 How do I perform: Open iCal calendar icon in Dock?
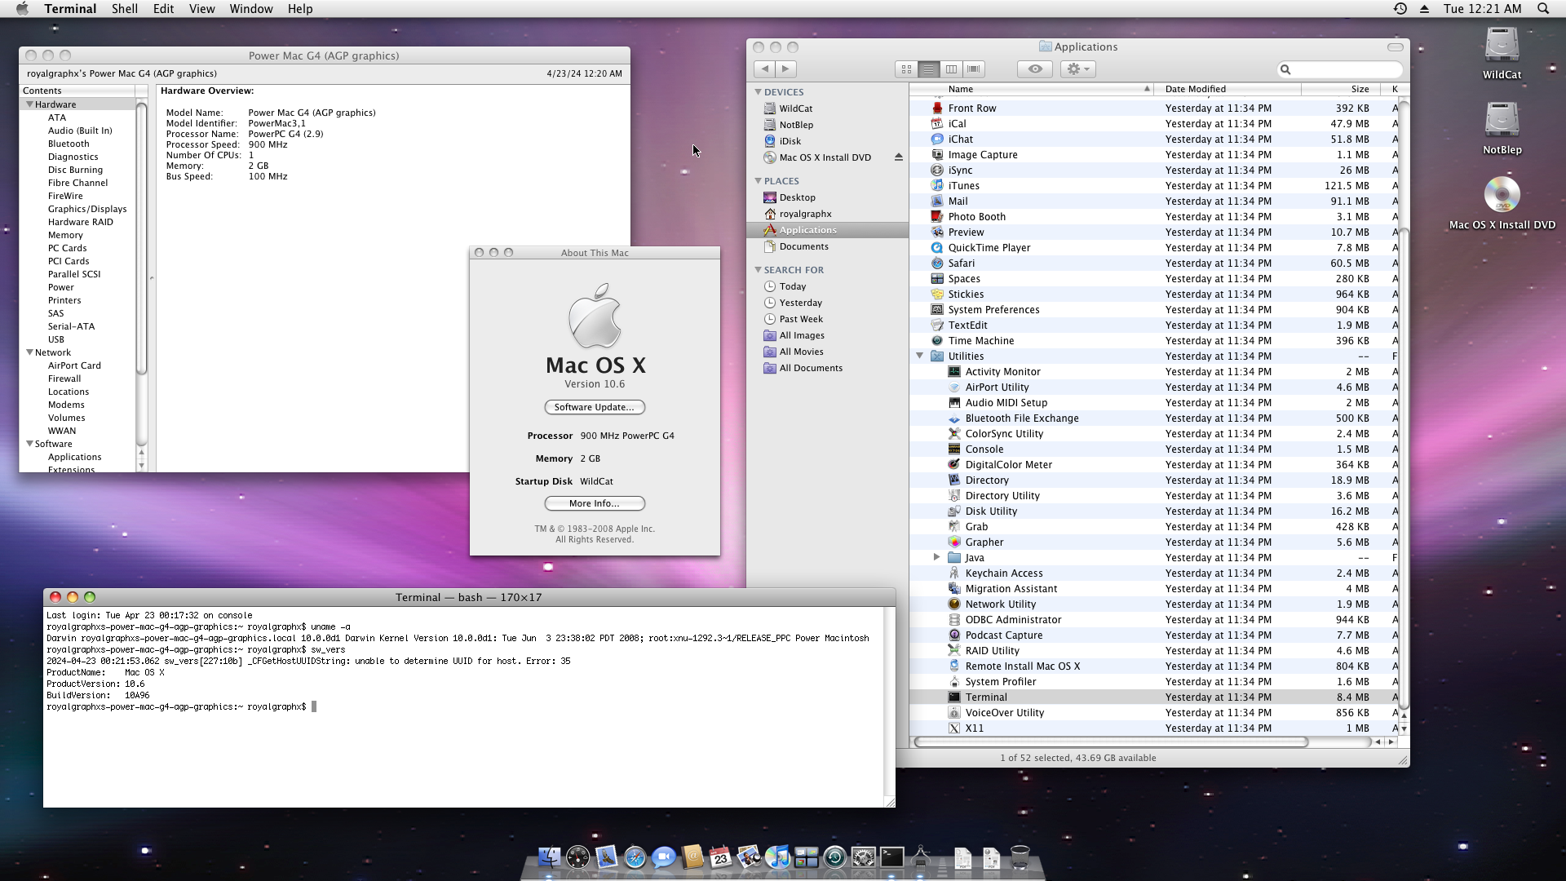pyautogui.click(x=720, y=857)
